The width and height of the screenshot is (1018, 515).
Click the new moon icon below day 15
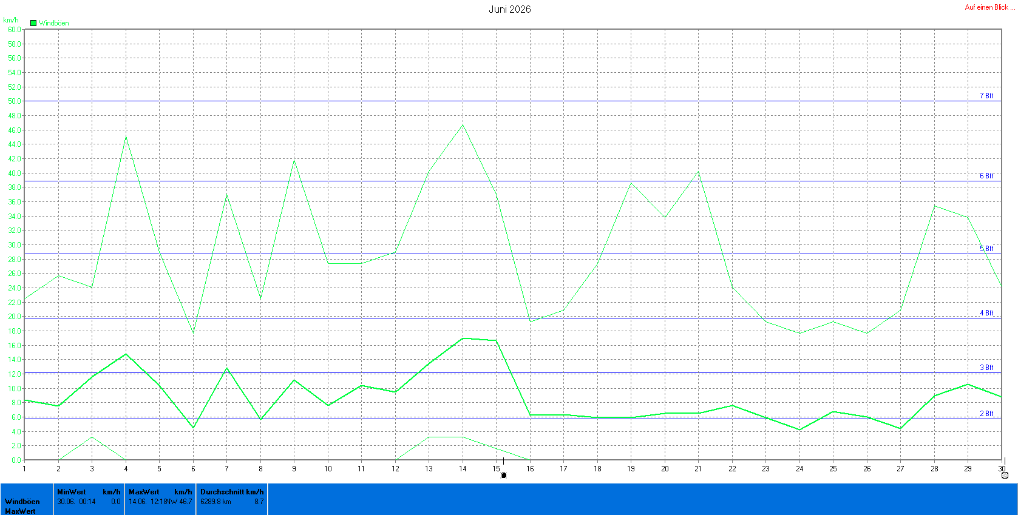503,475
